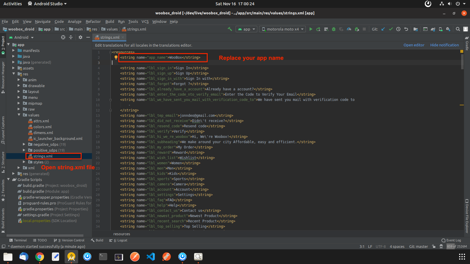Viewport: 470px width, 264px height.
Task: Click the Profile app gauge icon
Action: tap(349, 29)
